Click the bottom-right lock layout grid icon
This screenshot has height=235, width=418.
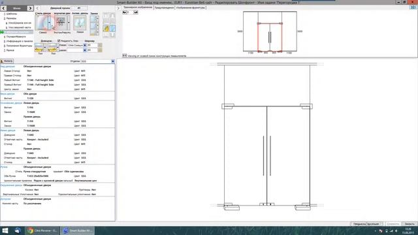point(112,35)
